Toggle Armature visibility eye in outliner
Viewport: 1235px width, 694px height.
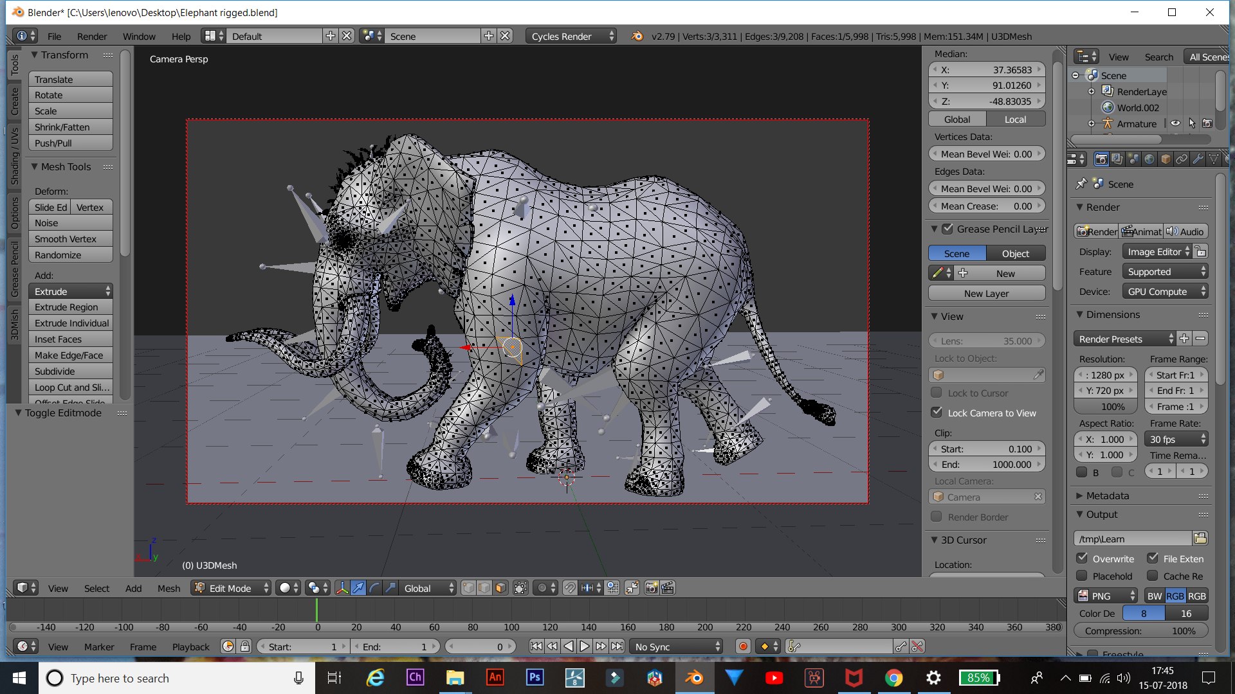coord(1175,123)
